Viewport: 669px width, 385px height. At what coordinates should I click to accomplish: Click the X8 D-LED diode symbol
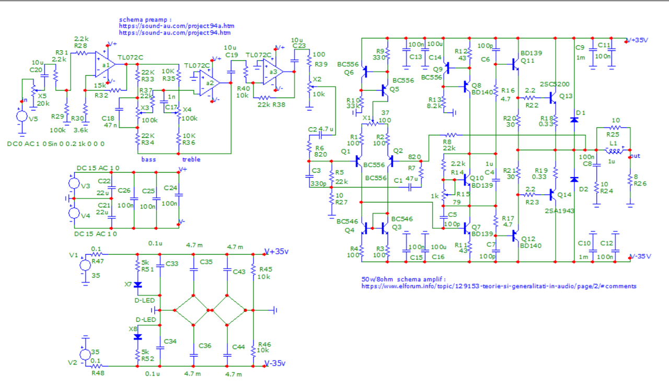pos(138,337)
